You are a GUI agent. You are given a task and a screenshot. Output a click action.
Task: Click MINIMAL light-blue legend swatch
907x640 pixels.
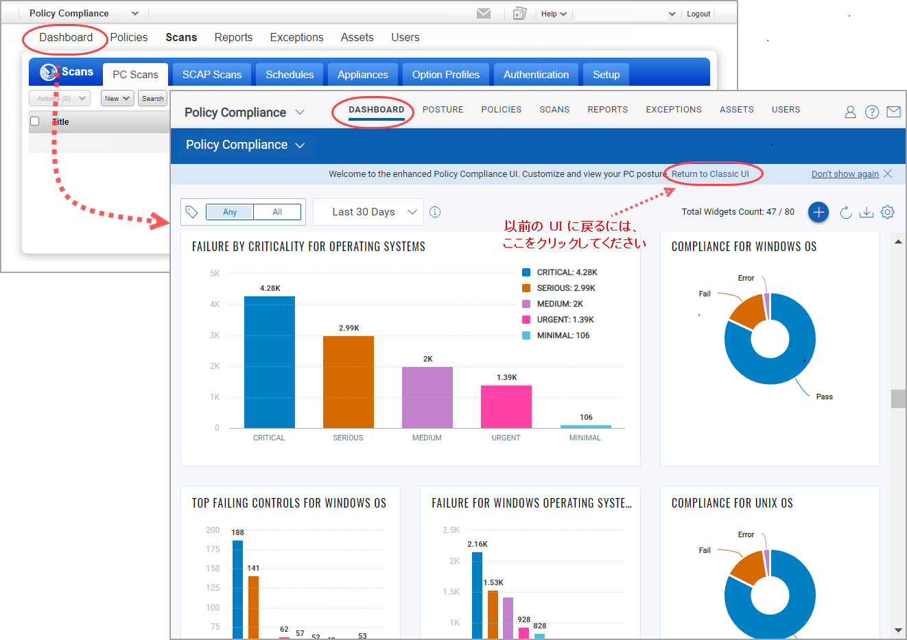[x=526, y=335]
